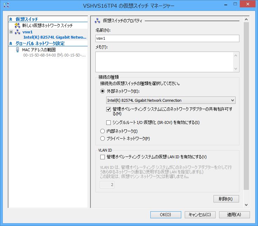
Task: Expand the vsw1 tree node
Action: [x=11, y=32]
